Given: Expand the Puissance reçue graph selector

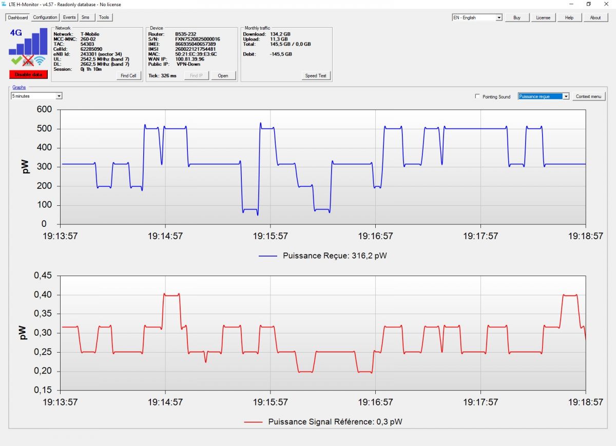Looking at the screenshot, I should pos(544,96).
